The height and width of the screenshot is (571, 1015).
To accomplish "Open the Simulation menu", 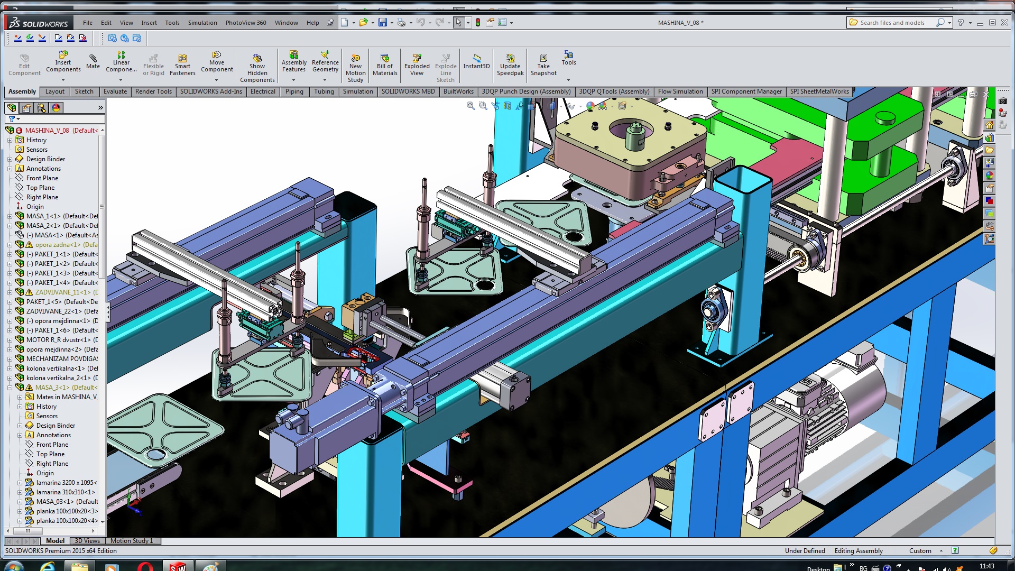I will coord(202,23).
